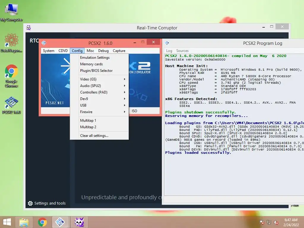Image resolution: width=304 pixels, height=228 pixels.
Task: Open the CDVD menu
Action: [x=63, y=50]
